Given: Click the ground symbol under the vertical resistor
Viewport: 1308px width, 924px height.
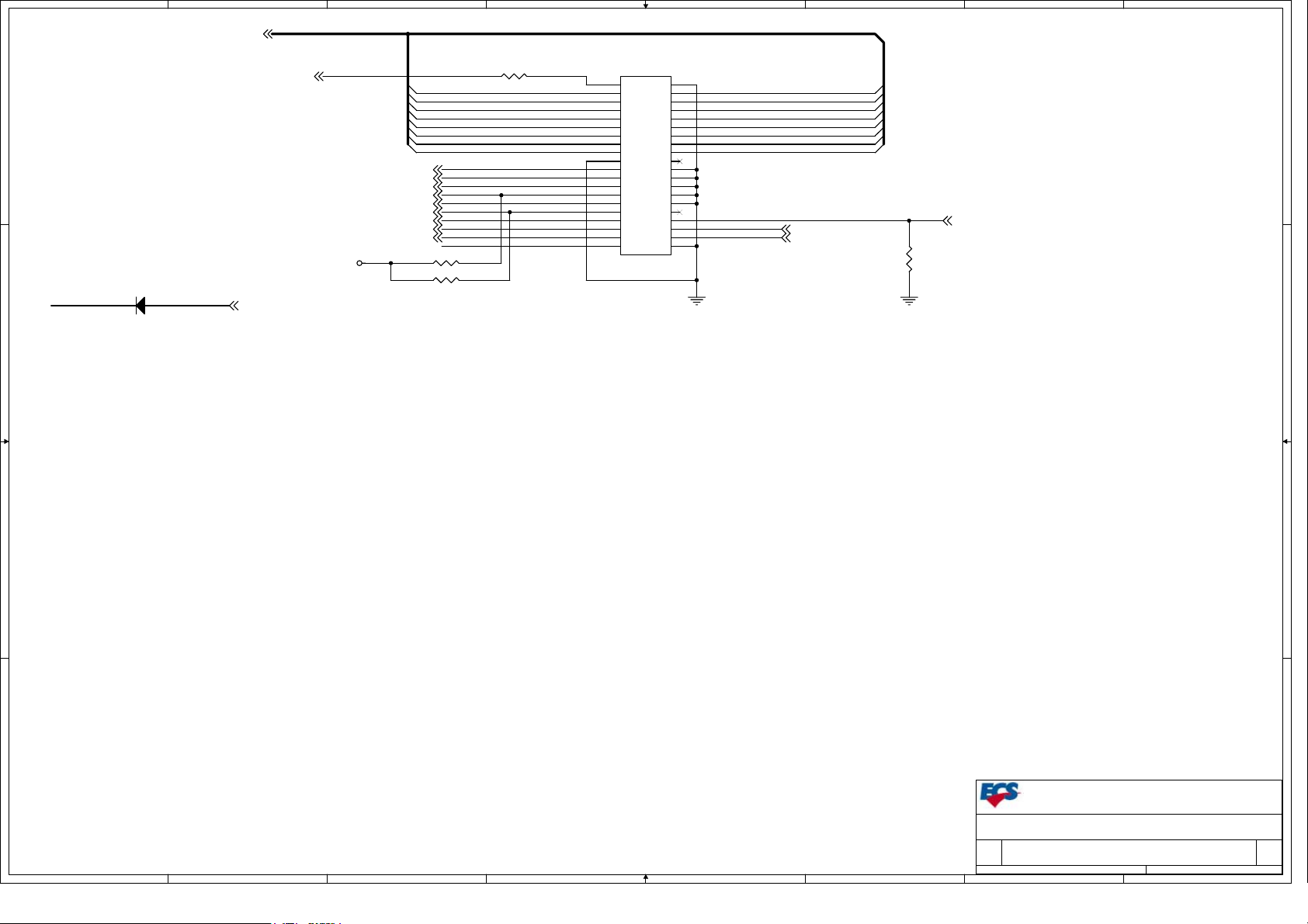Looking at the screenshot, I should click(909, 301).
